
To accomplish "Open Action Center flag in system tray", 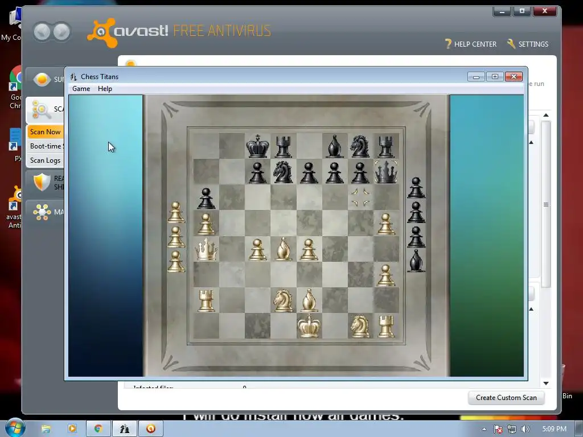I will [x=498, y=429].
